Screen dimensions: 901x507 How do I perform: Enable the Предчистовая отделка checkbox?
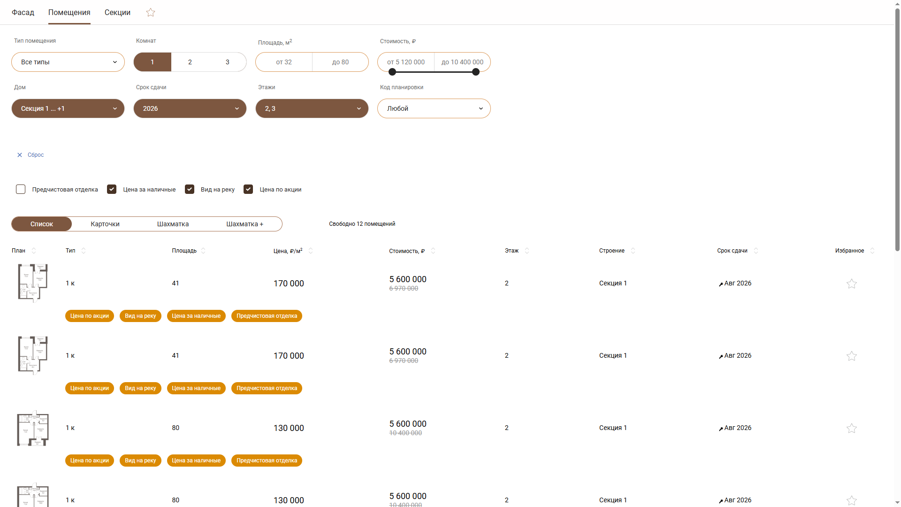(x=21, y=189)
